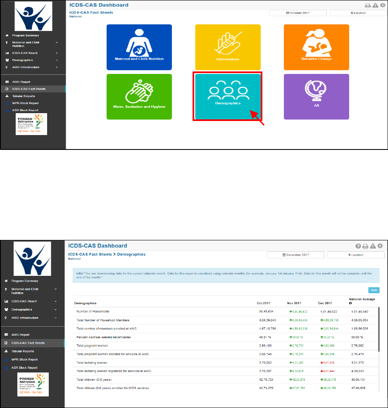Viewport: 388px width, 408px height.
Task: Go to Tabular Reports in top sidebar
Action: point(24,96)
